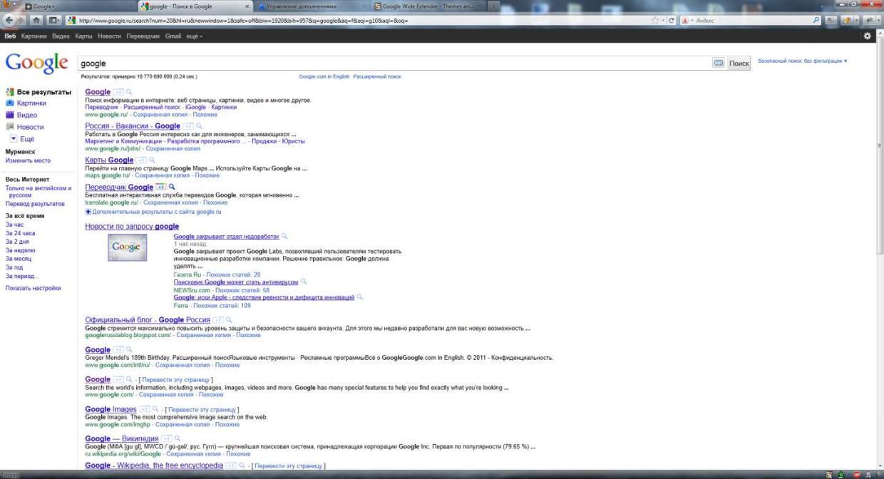Open dropdown arrow beside the bell extension
The image size is (884, 479).
pos(855,20)
